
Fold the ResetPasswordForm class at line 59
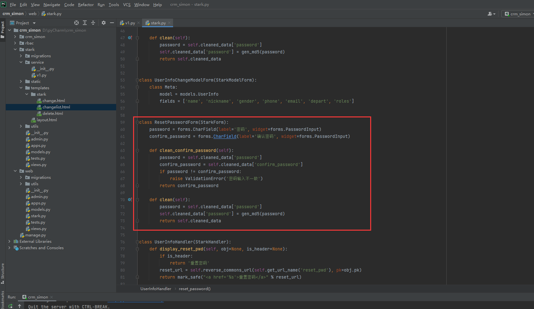click(137, 122)
